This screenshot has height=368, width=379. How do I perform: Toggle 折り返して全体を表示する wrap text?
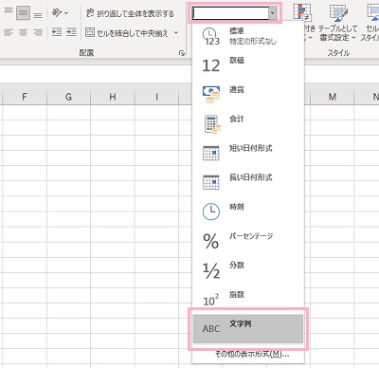point(130,13)
